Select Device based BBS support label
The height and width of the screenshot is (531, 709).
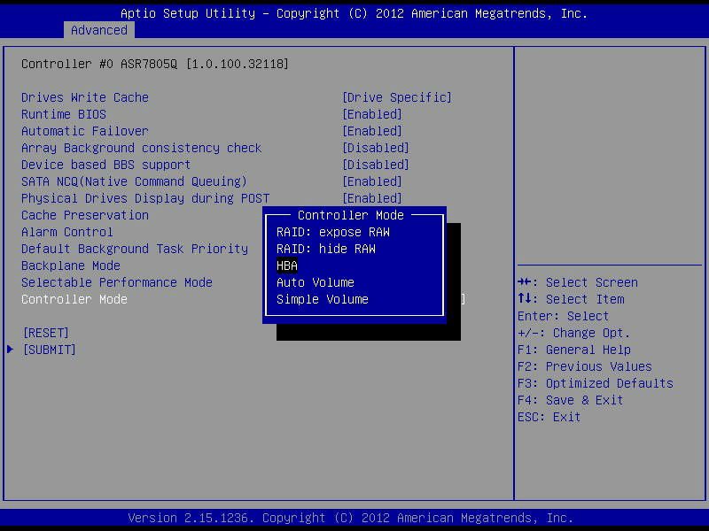(x=105, y=165)
